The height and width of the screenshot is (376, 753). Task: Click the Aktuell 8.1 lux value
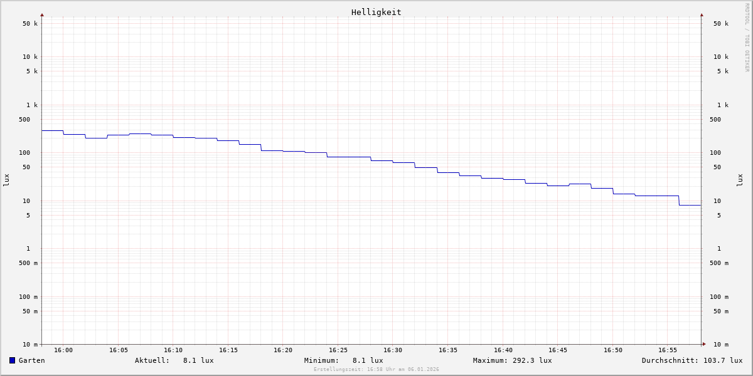(198, 360)
